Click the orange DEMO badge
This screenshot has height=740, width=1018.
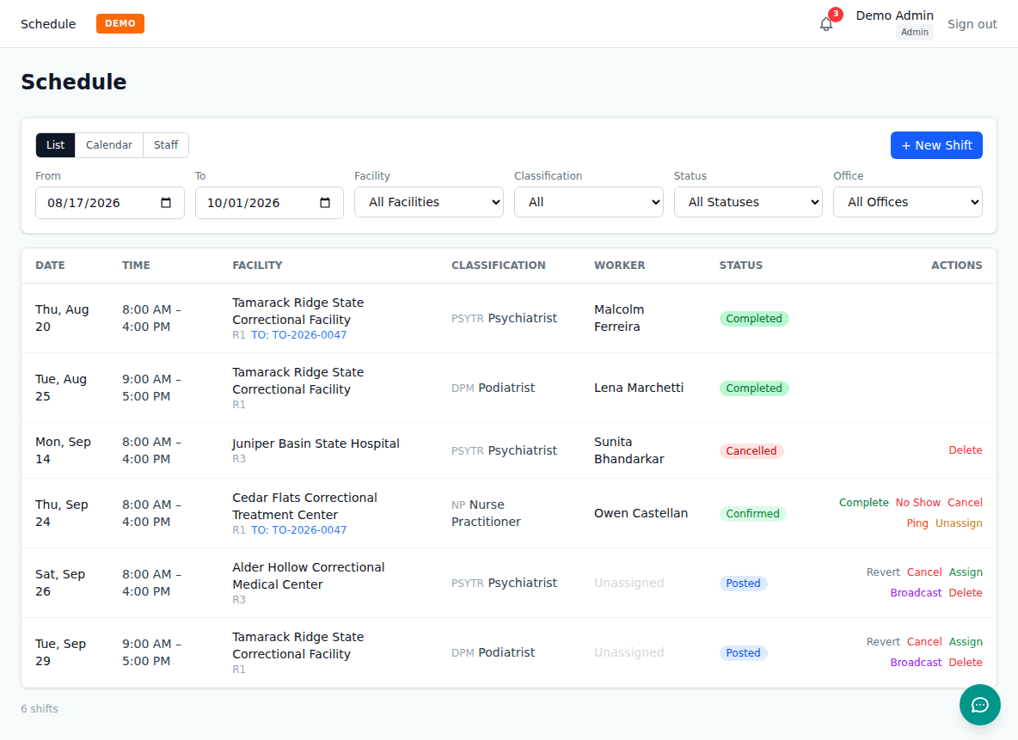tap(120, 23)
